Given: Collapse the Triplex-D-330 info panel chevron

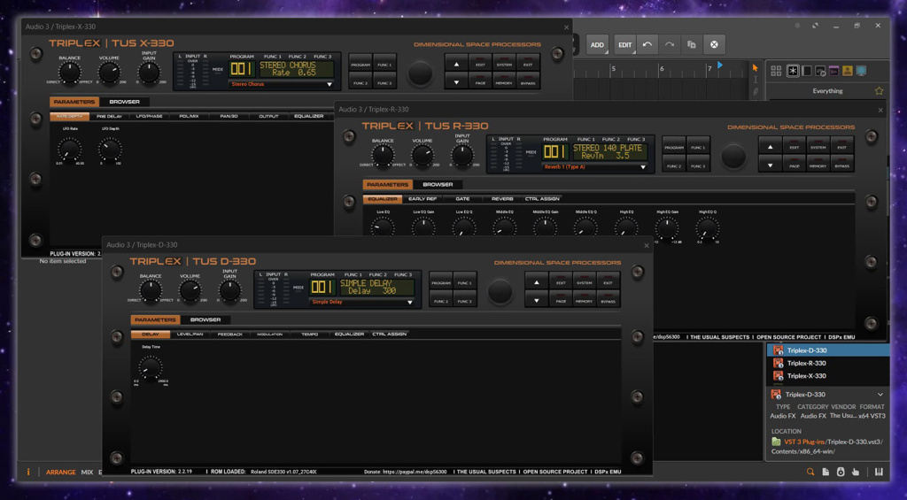Looking at the screenshot, I should click(880, 395).
